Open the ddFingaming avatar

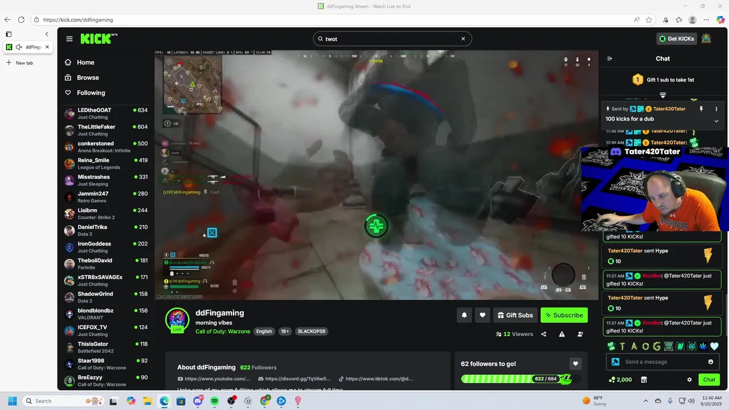tap(177, 320)
